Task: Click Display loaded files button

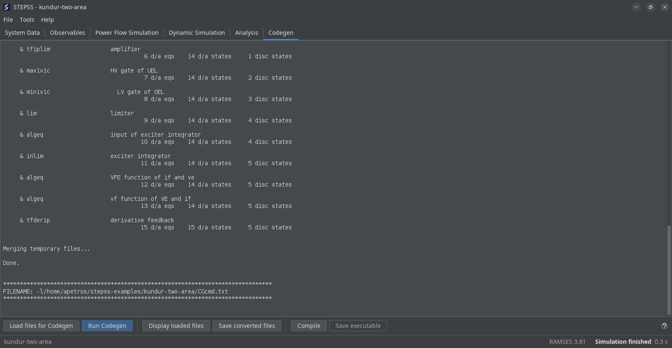Action: click(176, 326)
